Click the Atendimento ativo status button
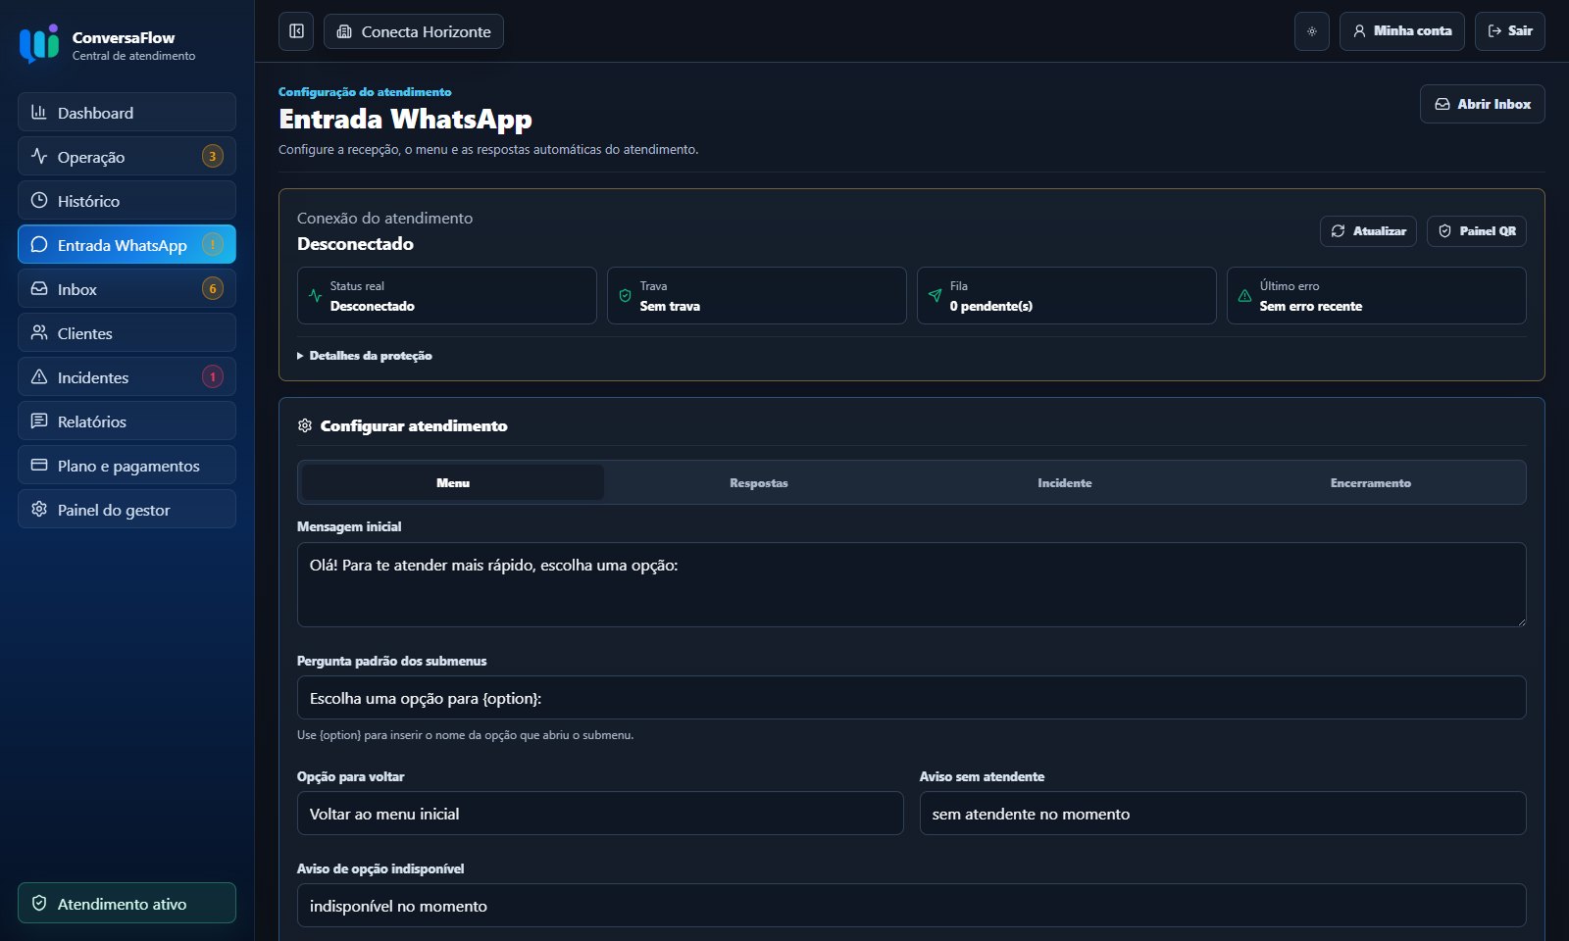 click(127, 903)
